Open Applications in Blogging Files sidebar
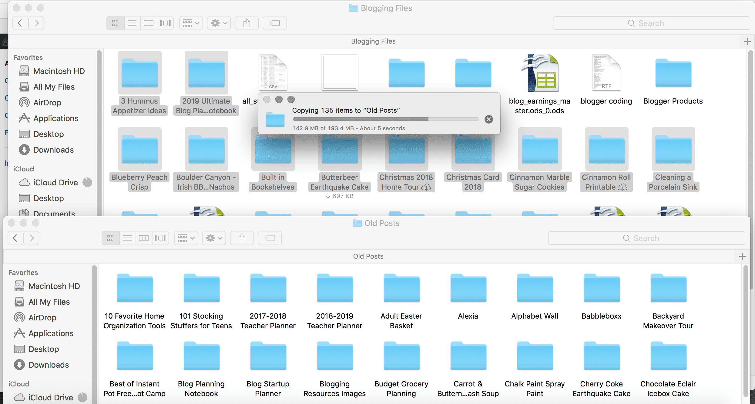 [x=49, y=118]
